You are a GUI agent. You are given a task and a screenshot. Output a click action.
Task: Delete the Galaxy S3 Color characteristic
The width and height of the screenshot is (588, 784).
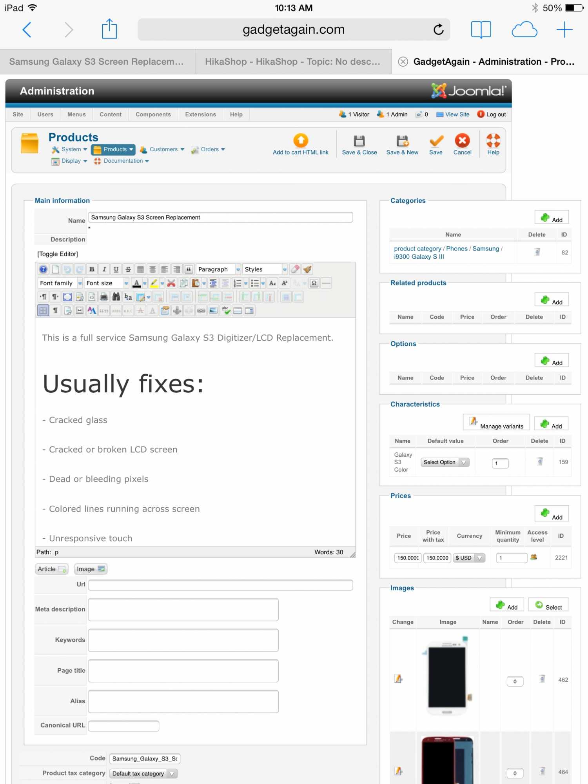(540, 461)
